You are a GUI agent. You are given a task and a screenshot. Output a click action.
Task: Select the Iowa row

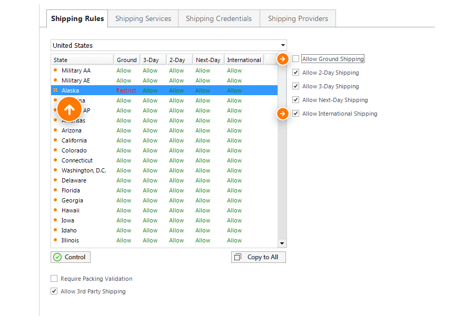[164, 220]
